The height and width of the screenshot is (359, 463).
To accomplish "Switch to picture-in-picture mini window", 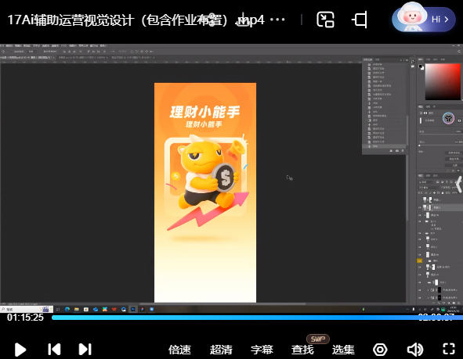I will pyautogui.click(x=325, y=20).
